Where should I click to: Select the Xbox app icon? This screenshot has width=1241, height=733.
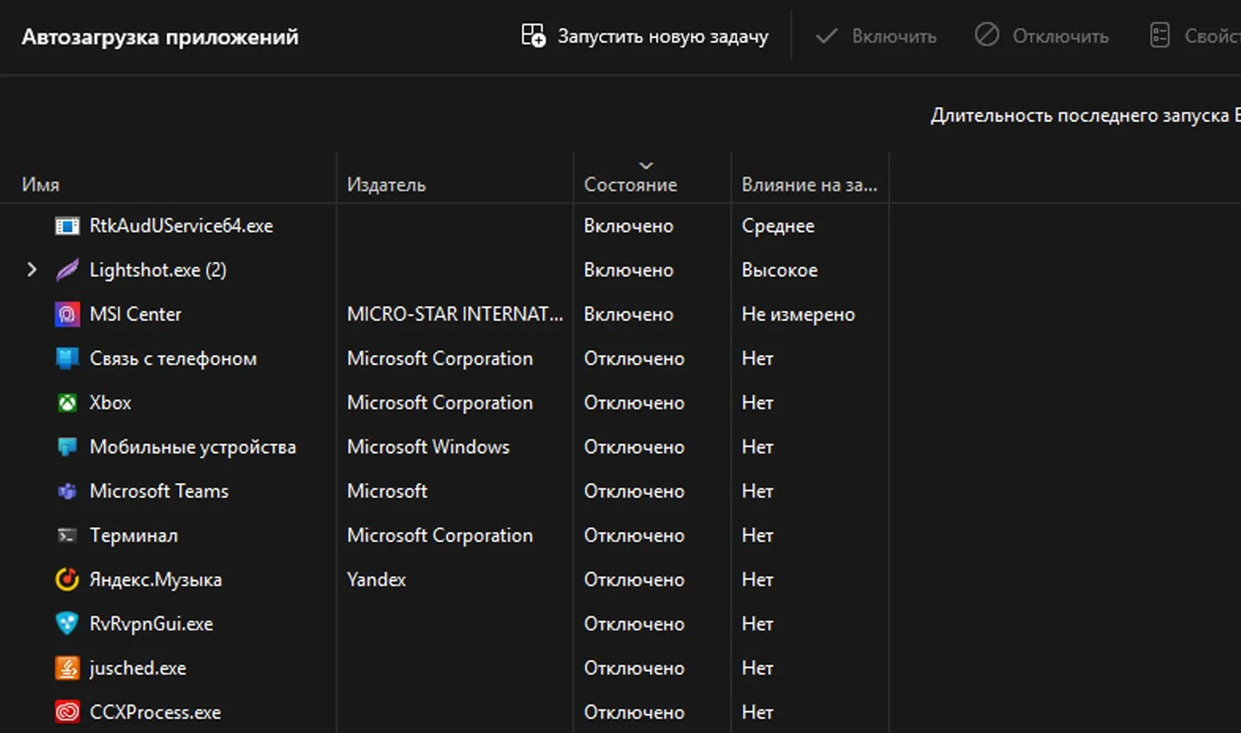pyautogui.click(x=67, y=403)
